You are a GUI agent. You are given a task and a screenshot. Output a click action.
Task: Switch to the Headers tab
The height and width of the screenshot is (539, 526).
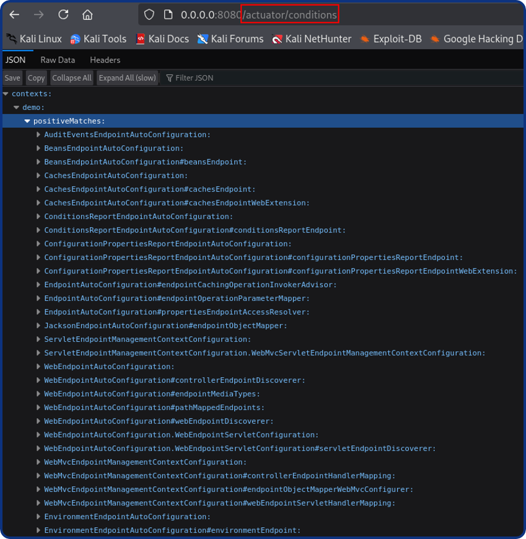click(x=105, y=60)
